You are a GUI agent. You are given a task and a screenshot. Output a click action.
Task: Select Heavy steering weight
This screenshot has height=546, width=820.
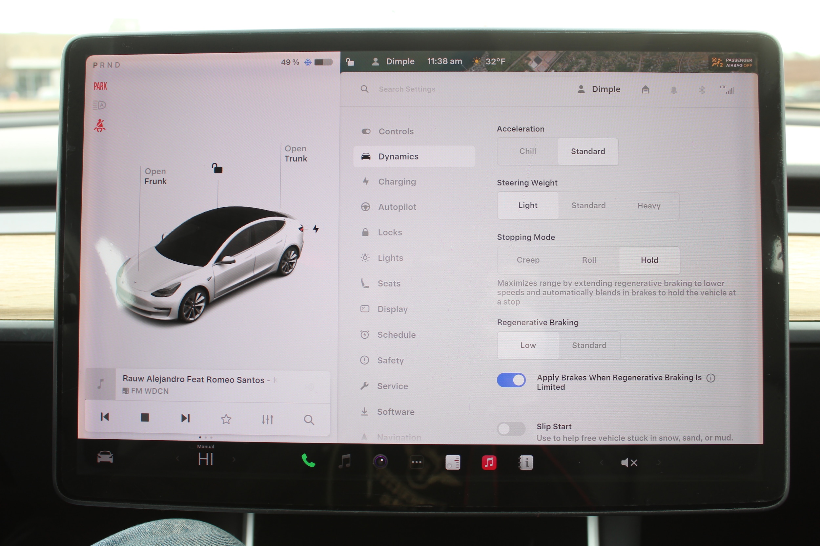pos(648,206)
